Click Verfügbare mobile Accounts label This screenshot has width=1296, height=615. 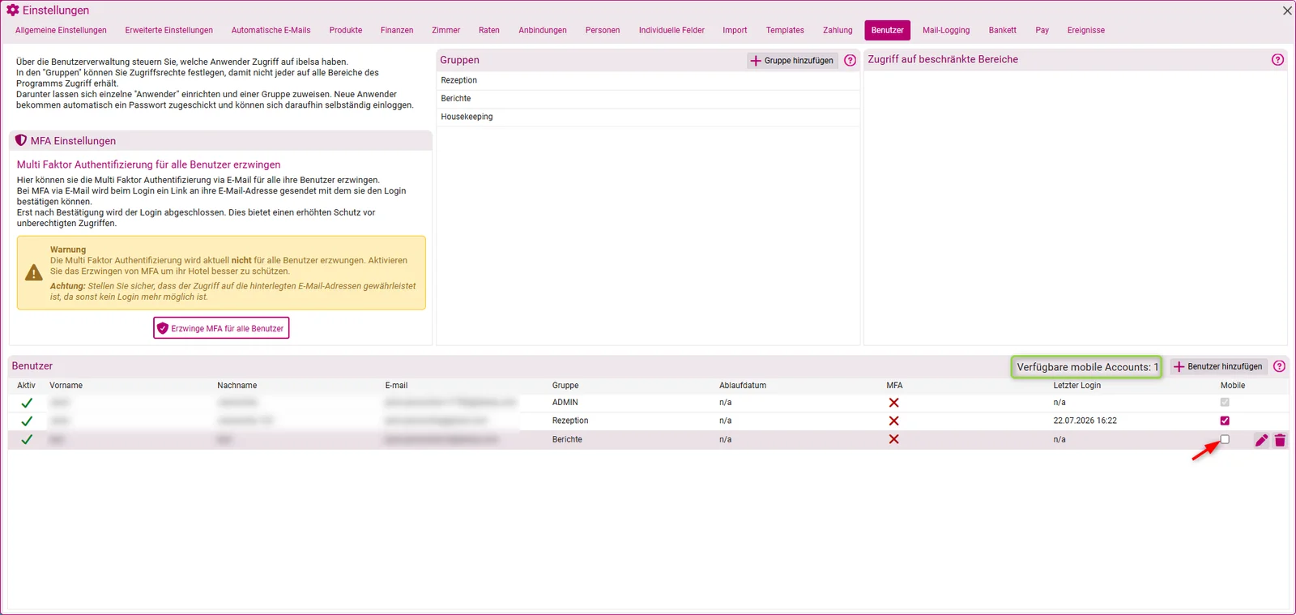tap(1086, 367)
